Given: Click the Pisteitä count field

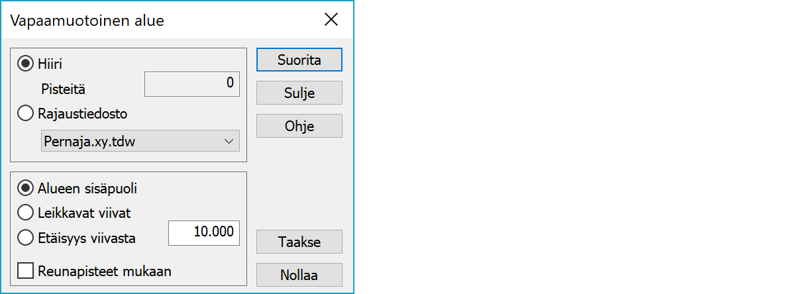Looking at the screenshot, I should pos(192,83).
